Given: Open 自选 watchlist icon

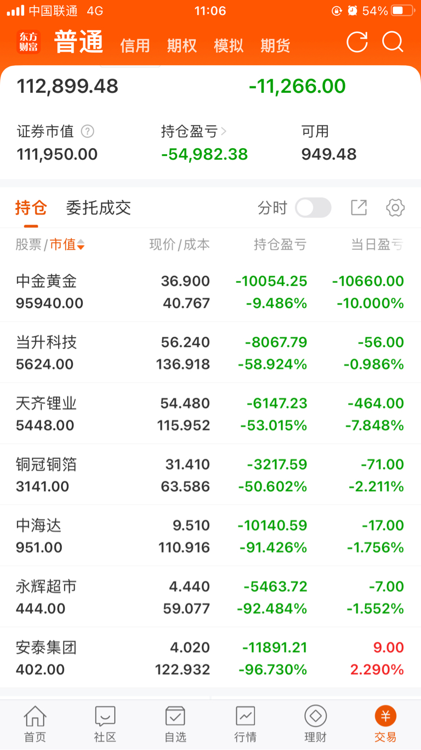Looking at the screenshot, I should [175, 716].
